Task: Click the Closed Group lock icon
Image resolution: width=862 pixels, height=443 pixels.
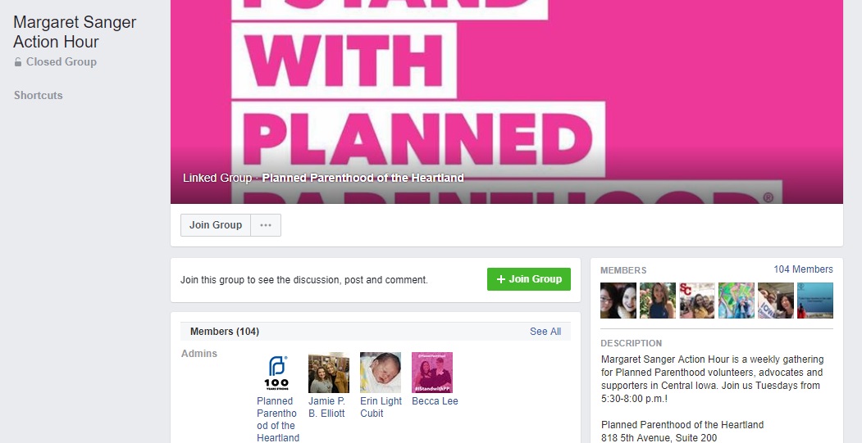Action: pos(18,62)
